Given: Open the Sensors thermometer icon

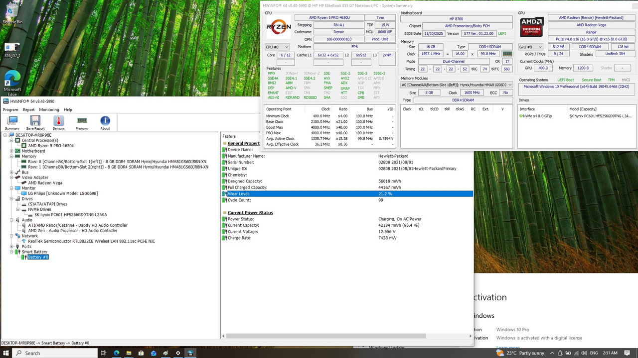Looking at the screenshot, I should click(58, 123).
